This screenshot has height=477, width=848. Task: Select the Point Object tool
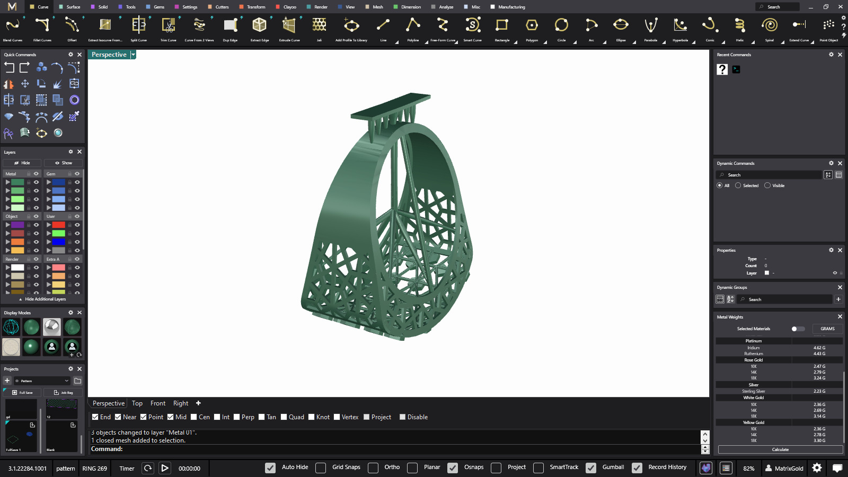click(829, 29)
